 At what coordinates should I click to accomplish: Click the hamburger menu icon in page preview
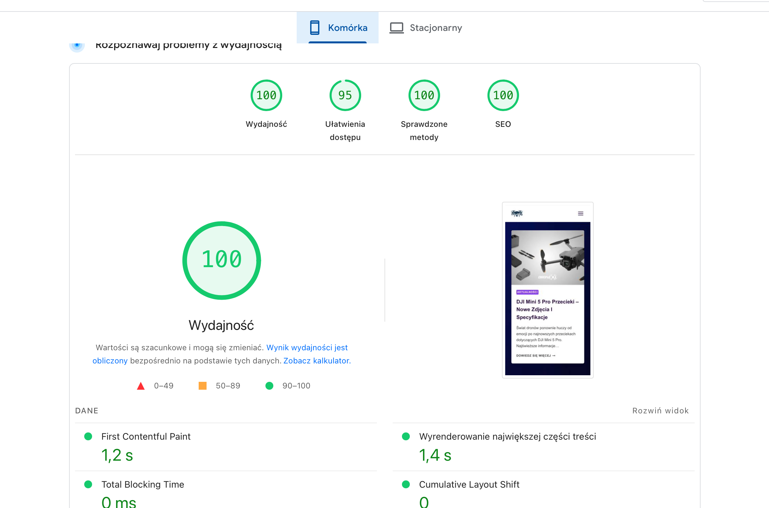pos(581,214)
